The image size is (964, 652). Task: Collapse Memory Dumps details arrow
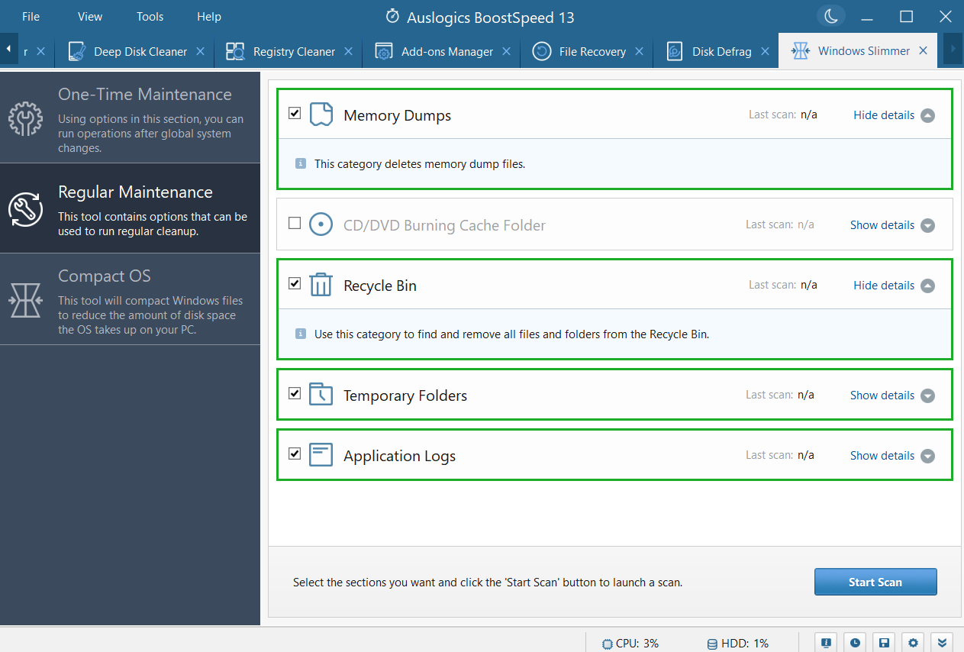tap(927, 116)
